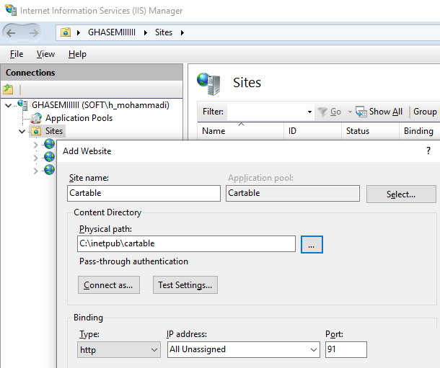
Task: Click Sites in the breadcrumb bar
Action: (164, 32)
